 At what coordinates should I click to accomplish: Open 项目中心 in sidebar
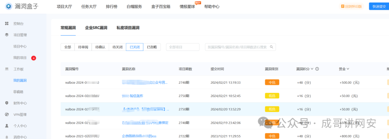pos(20,47)
